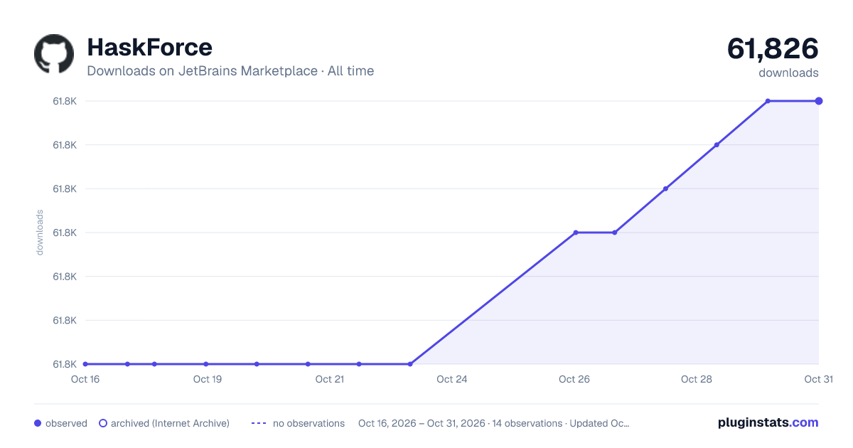This screenshot has height=448, width=853.
Task: Select the archived (Internet Archive) legend label
Action: point(170,423)
